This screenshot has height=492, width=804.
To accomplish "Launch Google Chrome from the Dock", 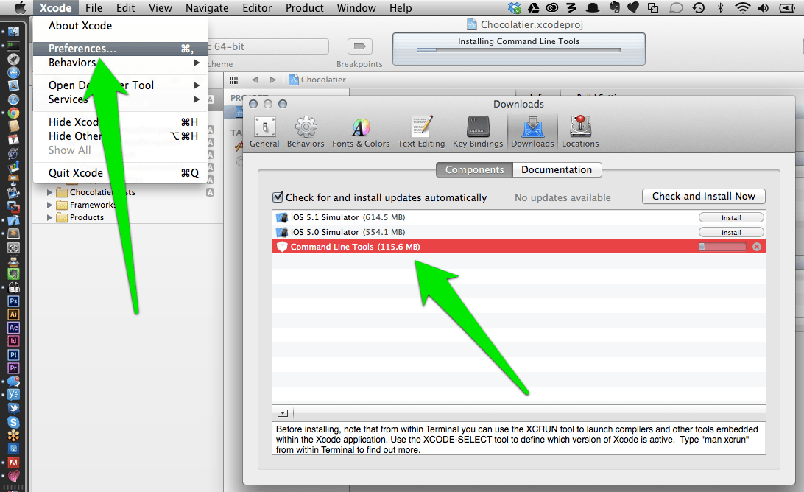I will (13, 113).
